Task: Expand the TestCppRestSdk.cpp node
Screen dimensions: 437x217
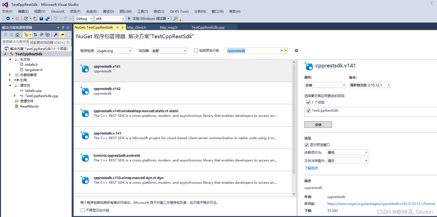Action: 15,96
